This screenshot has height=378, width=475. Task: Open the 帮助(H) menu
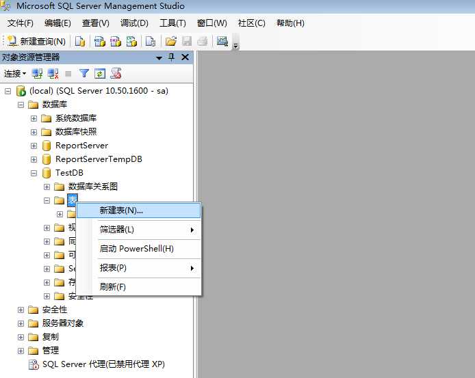pos(290,23)
